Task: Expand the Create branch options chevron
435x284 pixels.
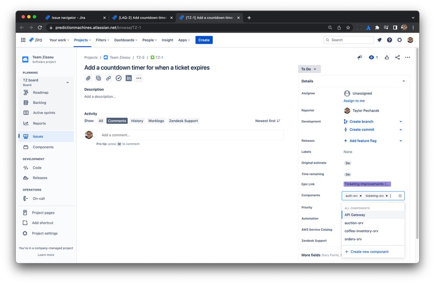Action: [x=401, y=122]
